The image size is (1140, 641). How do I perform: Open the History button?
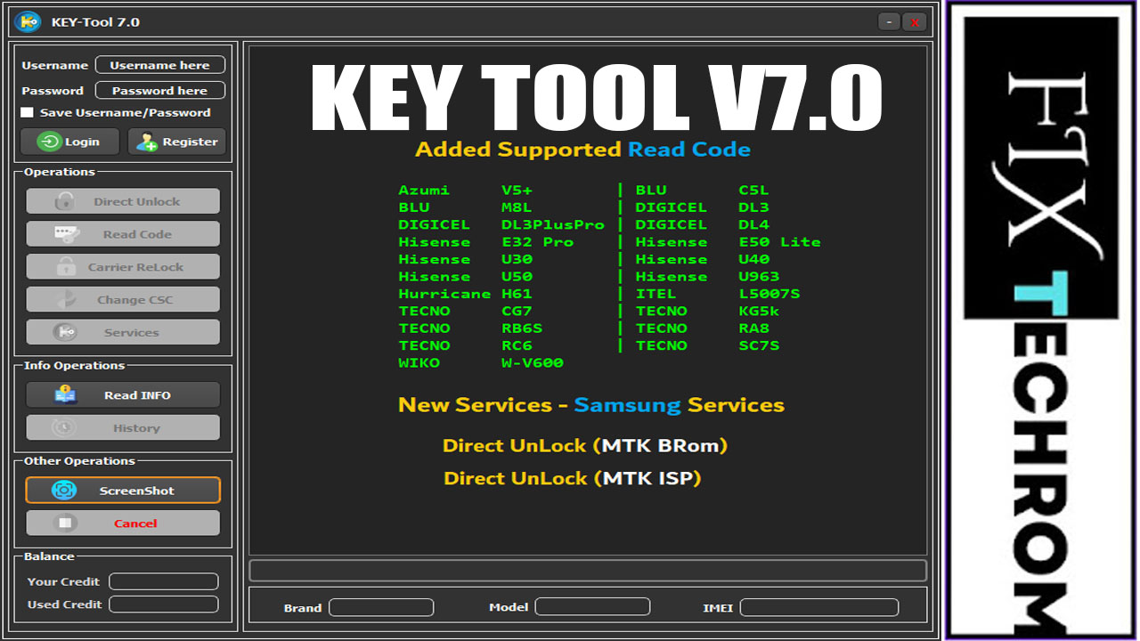pyautogui.click(x=123, y=427)
